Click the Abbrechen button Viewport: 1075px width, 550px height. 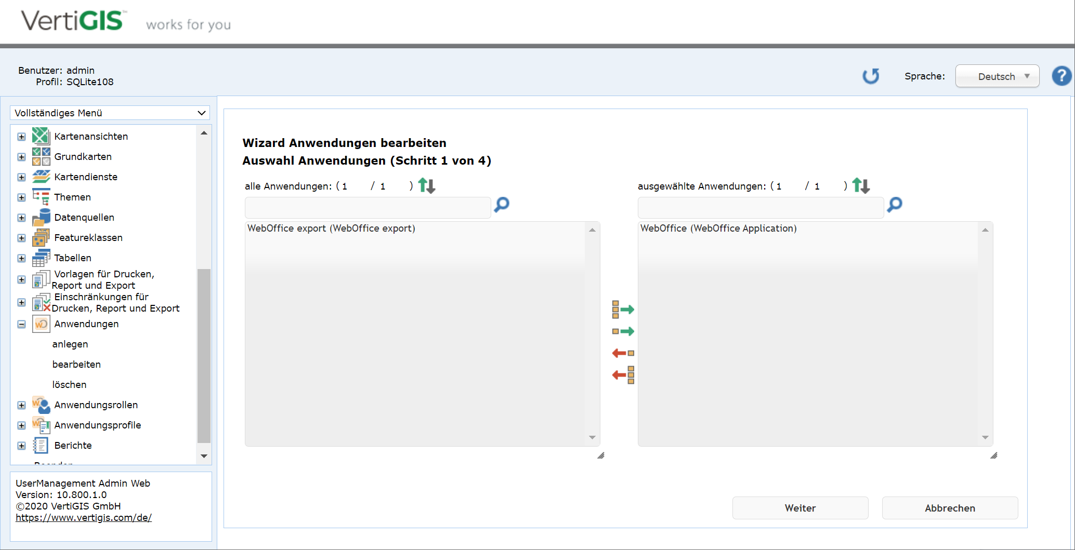point(950,508)
